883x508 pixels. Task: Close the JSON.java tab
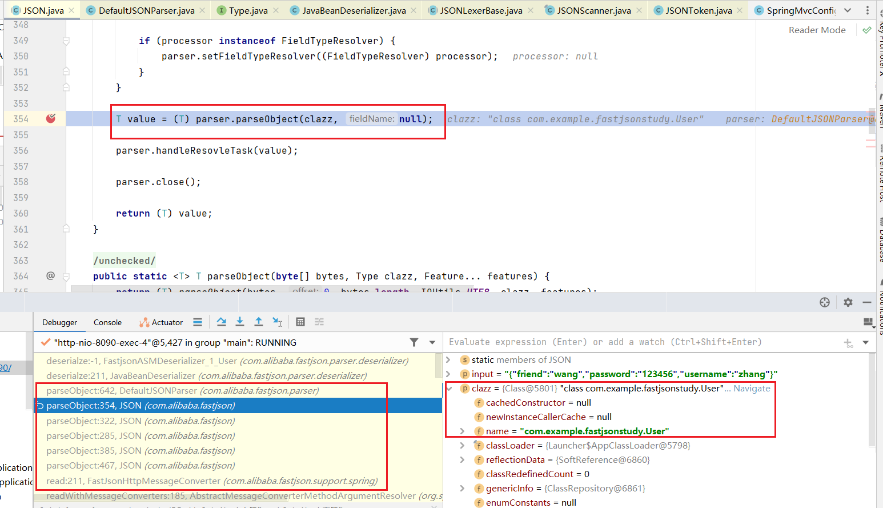pos(71,10)
